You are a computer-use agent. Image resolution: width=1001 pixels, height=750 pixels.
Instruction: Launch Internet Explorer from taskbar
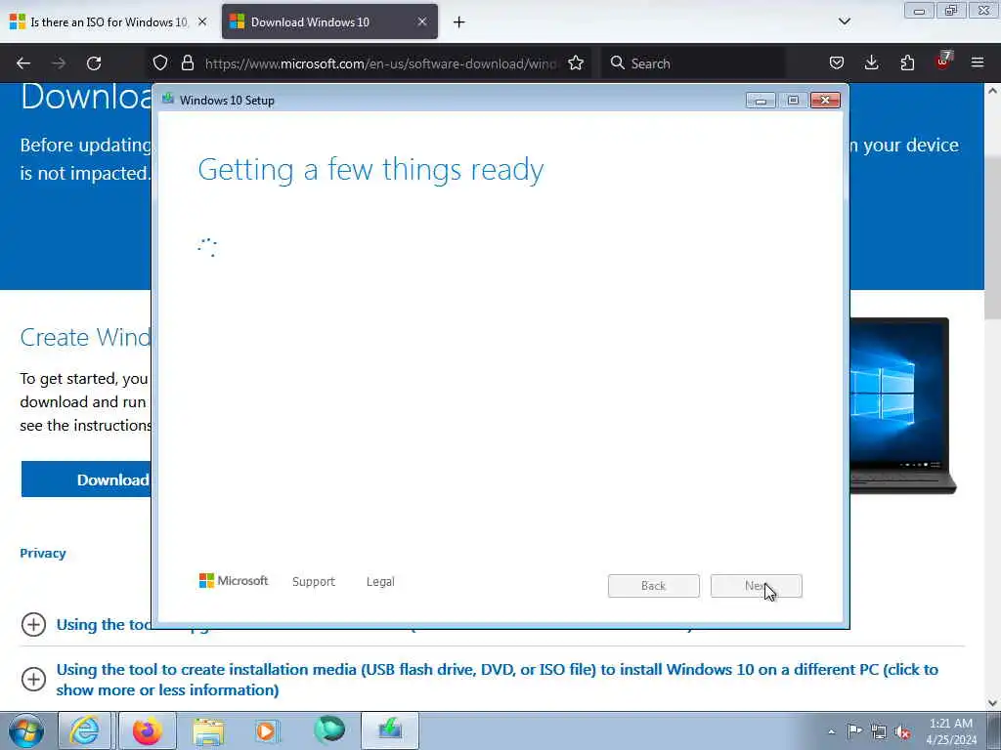(85, 730)
